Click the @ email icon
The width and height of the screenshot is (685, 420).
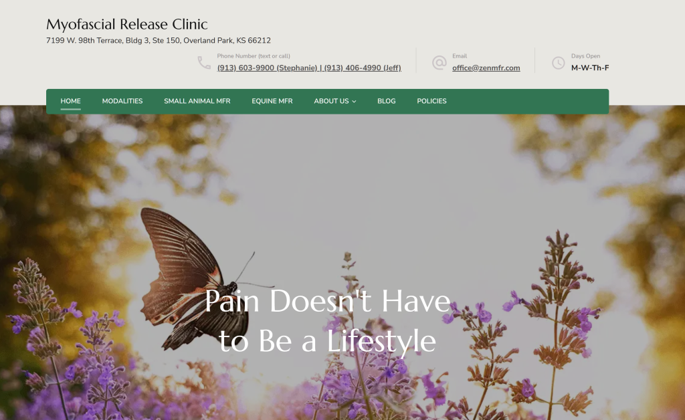pos(439,62)
